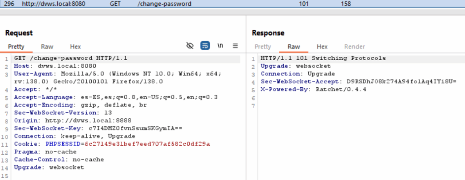Switch to the Response Pretty tab
This screenshot has height=180, width=465.
[263, 47]
